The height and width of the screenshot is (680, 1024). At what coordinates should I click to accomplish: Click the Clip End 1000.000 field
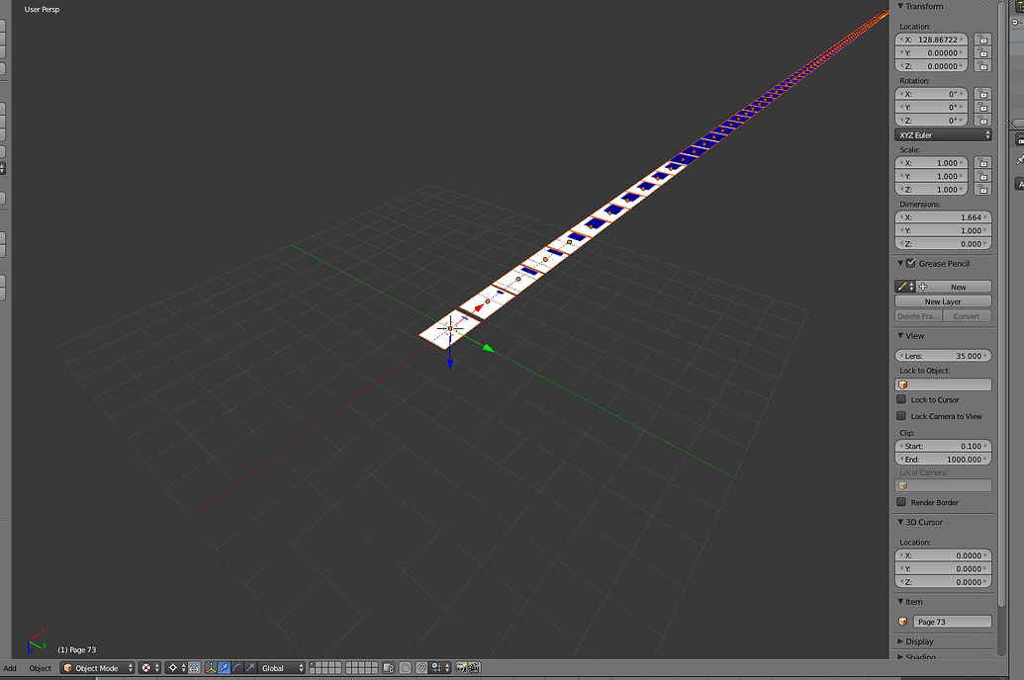click(943, 460)
